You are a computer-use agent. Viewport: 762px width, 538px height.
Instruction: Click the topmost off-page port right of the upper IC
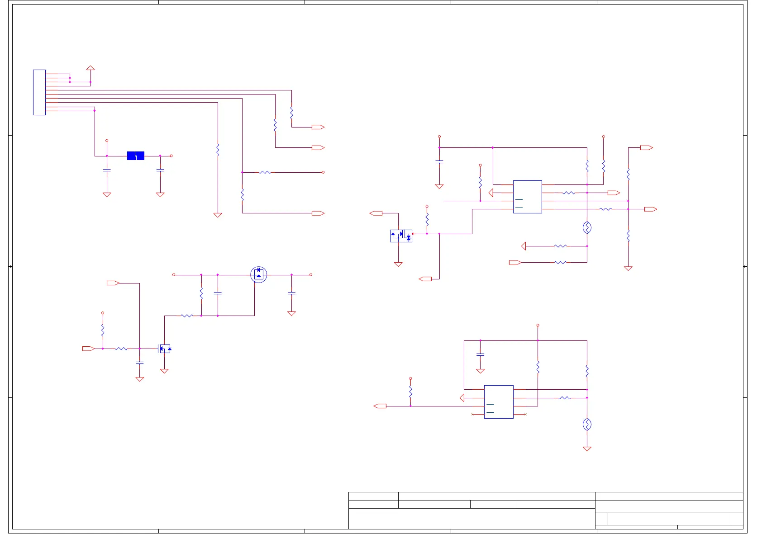tap(647, 147)
